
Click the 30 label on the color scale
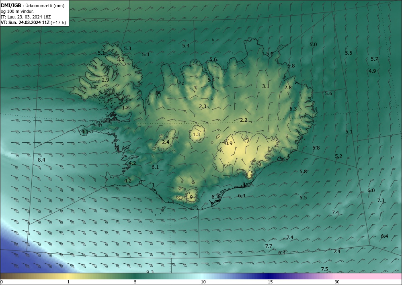click(337, 282)
